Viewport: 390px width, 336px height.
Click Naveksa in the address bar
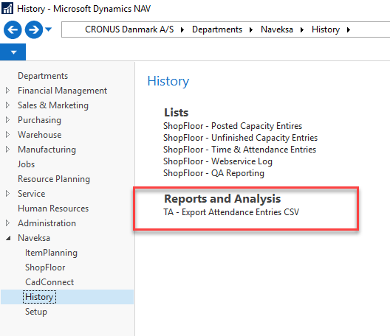277,29
